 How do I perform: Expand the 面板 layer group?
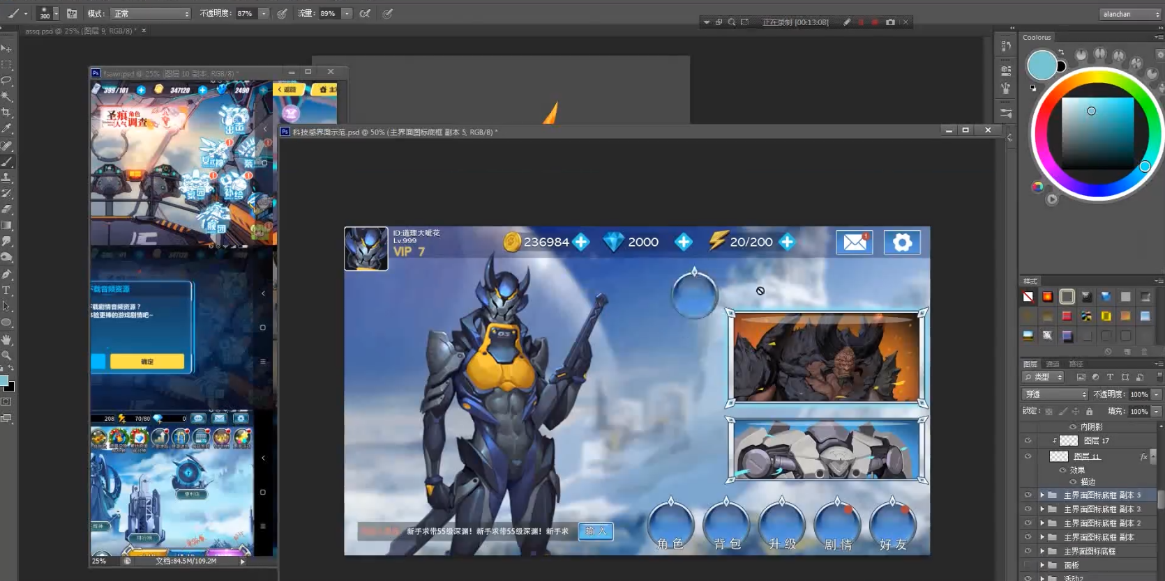click(1042, 565)
